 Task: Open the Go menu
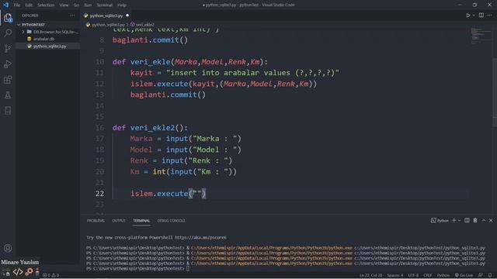coord(76,5)
